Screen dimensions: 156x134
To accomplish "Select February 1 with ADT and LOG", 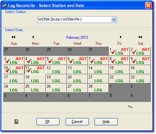I will (x=119, y=51).
